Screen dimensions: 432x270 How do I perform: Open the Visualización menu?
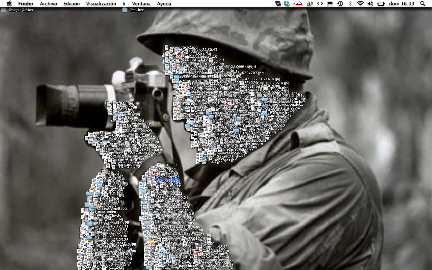tap(101, 4)
